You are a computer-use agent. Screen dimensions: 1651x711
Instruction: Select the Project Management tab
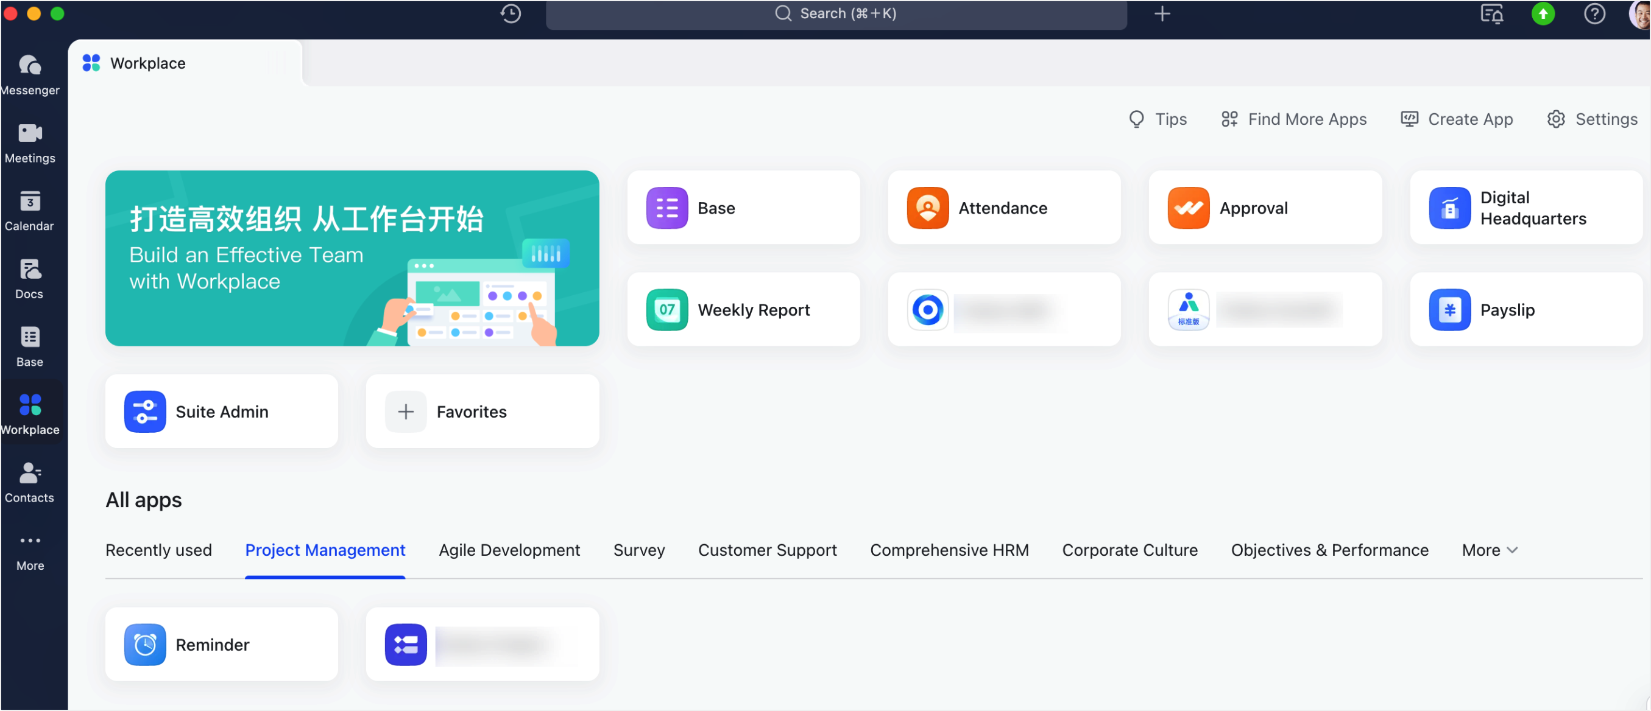tap(325, 550)
